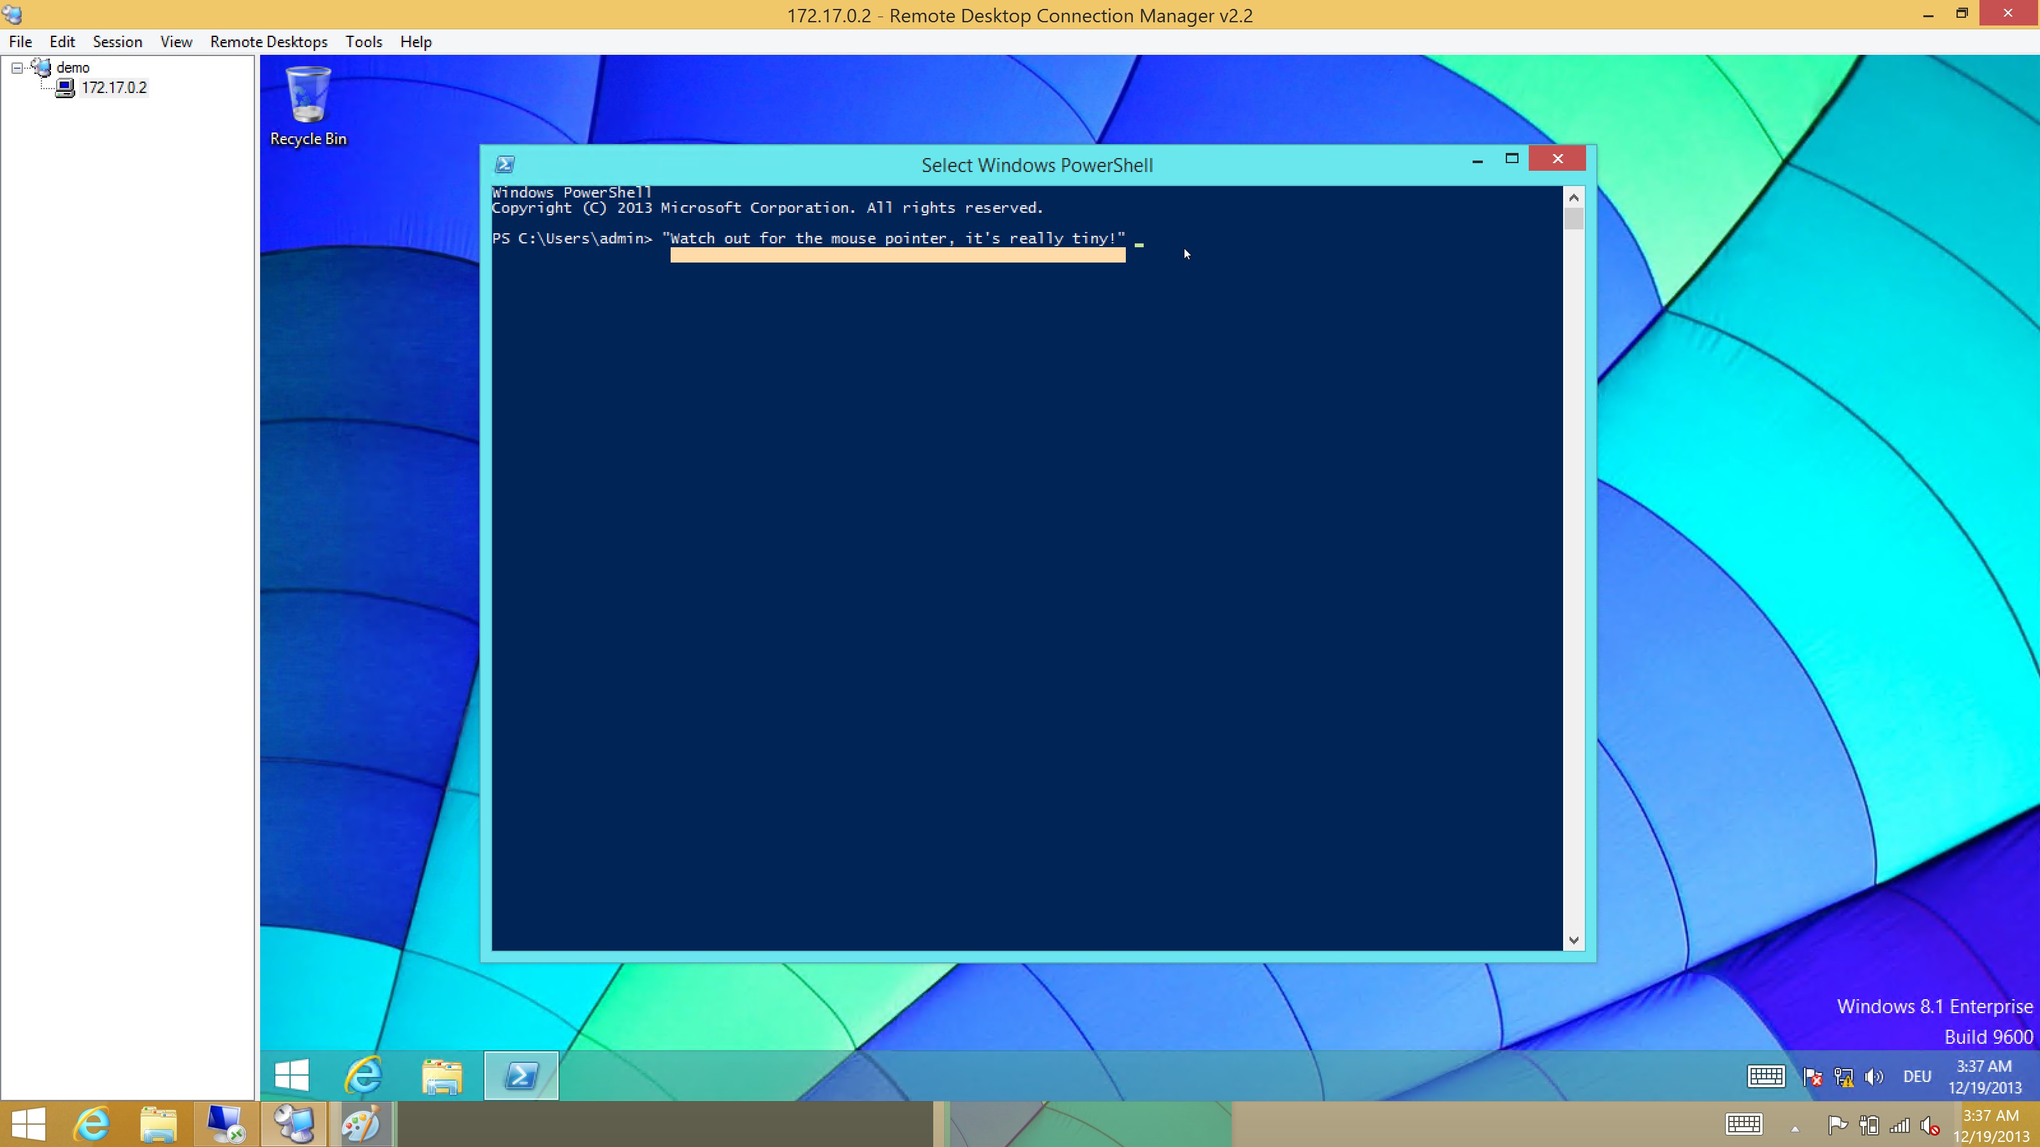Show hidden icons on local tray
Screen dimensions: 2040x1147
coord(1795,1129)
